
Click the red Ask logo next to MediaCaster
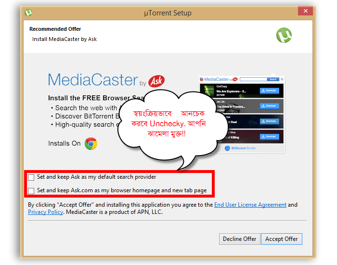point(156,81)
